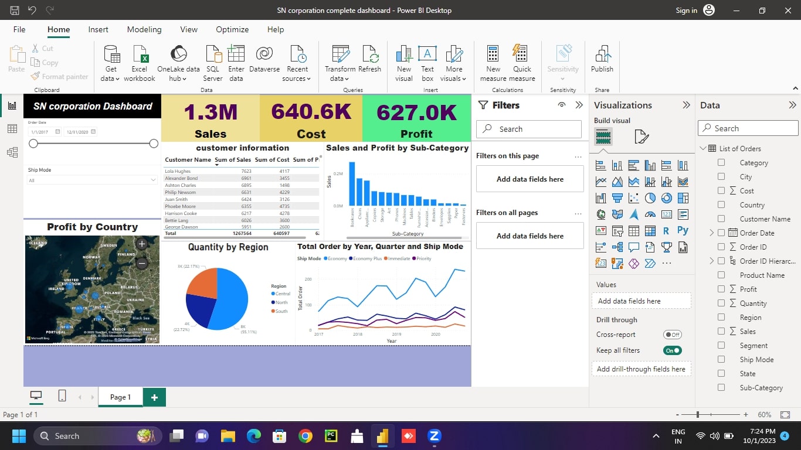Viewport: 801px width, 450px height.
Task: Click the Order Date slider left handle
Action: (33, 144)
